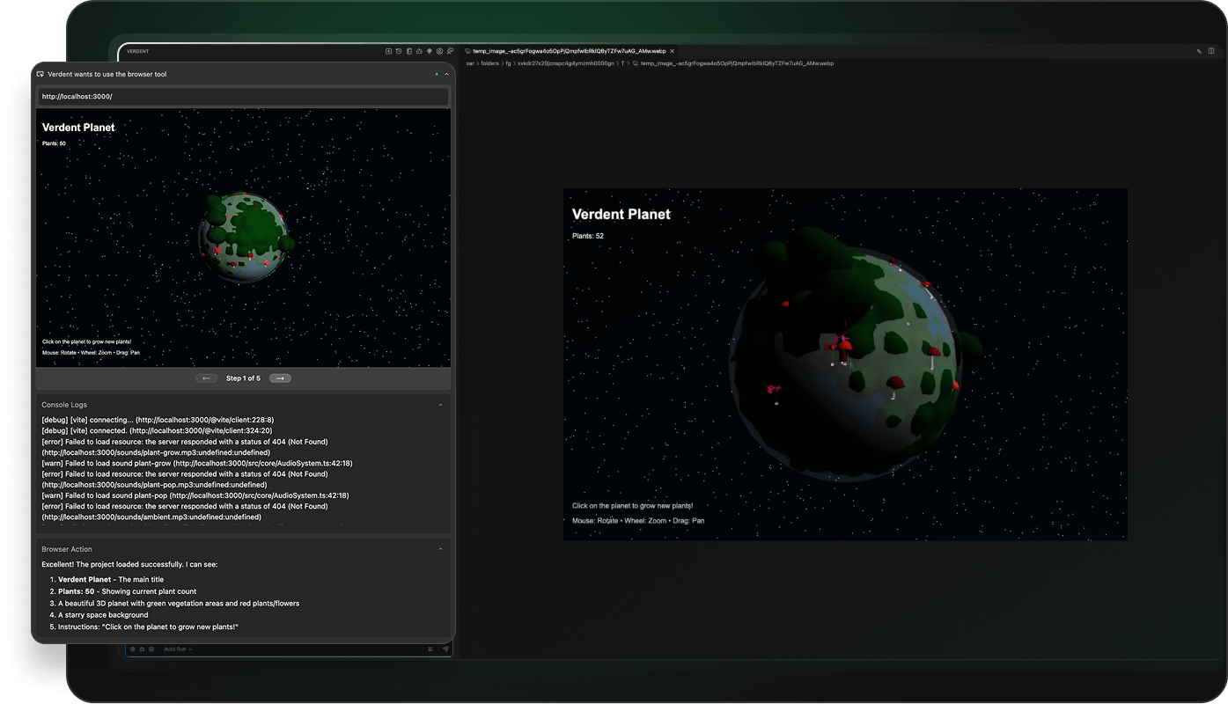Click the 'Plants: 52' counter in webp image
This screenshot has width=1228, height=704.
(588, 236)
